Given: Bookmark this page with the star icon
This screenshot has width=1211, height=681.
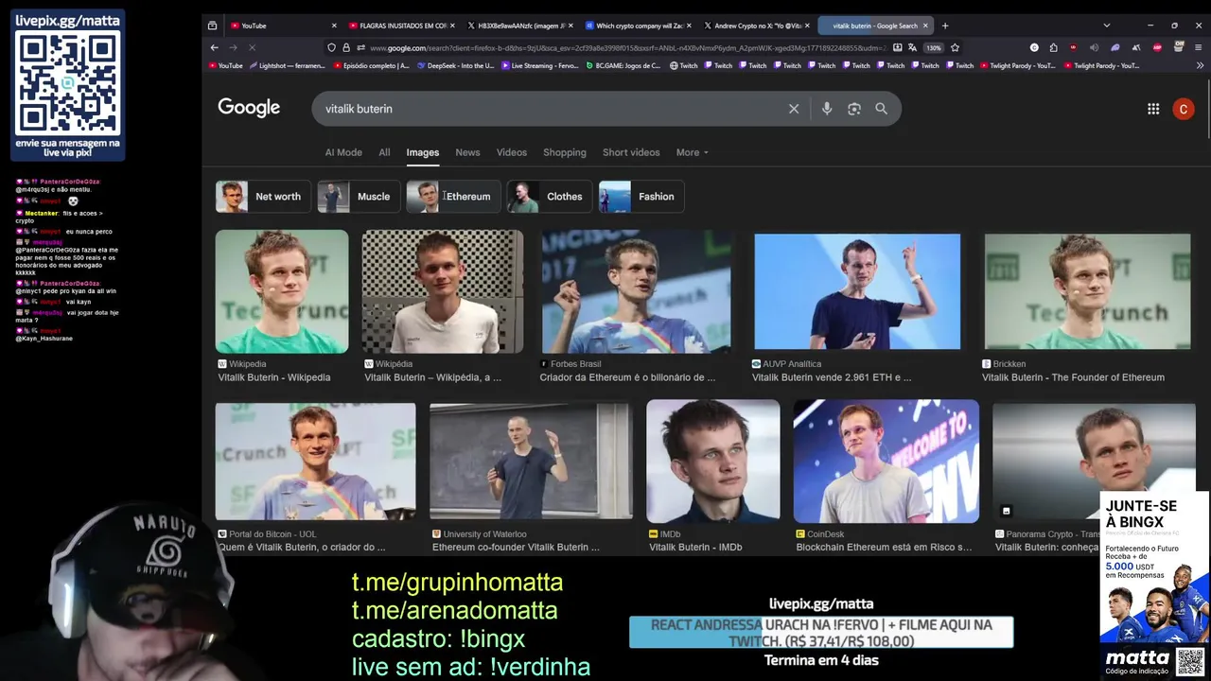Looking at the screenshot, I should (955, 47).
